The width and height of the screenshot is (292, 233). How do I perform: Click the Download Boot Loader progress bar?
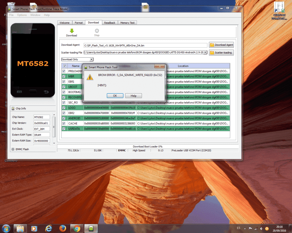(148, 147)
